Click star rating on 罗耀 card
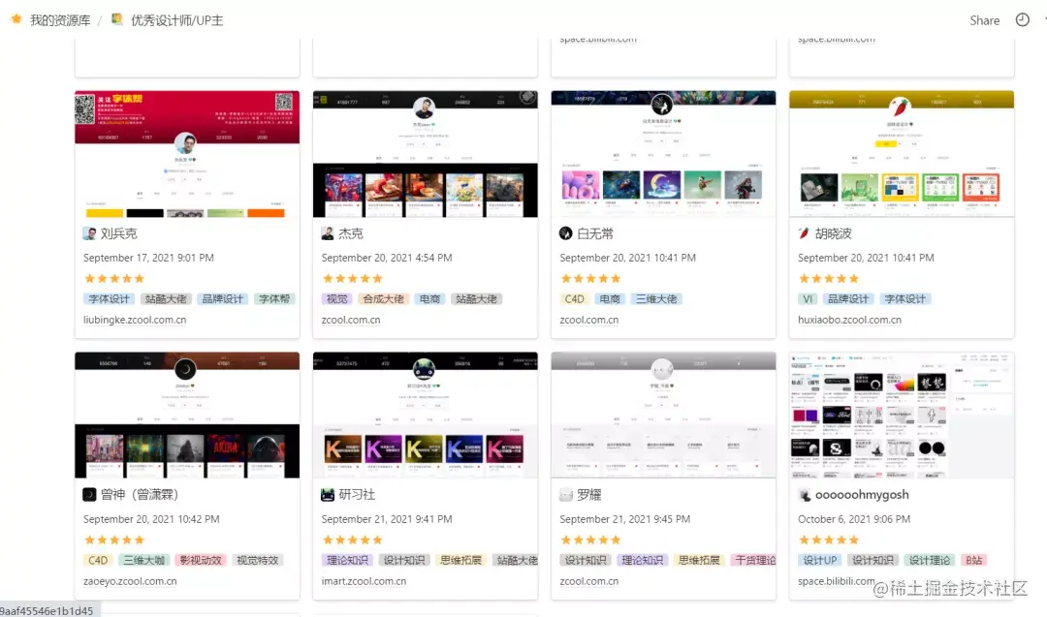Viewport: 1047px width, 617px height. [x=591, y=540]
